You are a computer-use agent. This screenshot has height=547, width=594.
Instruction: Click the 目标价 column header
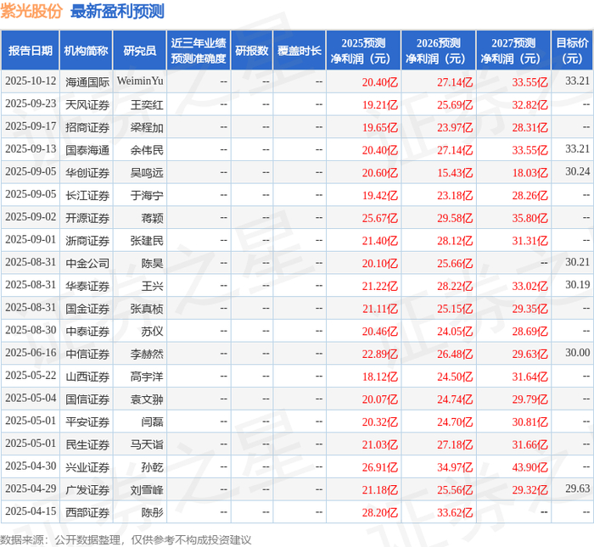pos(573,50)
